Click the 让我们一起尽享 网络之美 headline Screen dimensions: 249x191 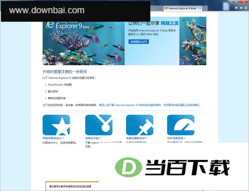click(x=153, y=23)
